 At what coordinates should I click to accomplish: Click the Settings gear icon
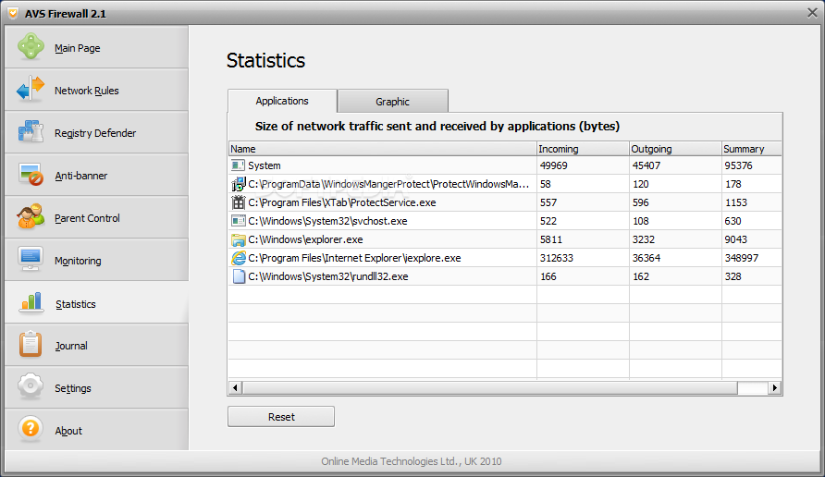[x=31, y=386]
